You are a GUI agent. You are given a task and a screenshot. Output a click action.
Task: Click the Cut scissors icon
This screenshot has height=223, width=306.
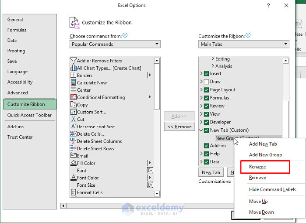(x=74, y=119)
